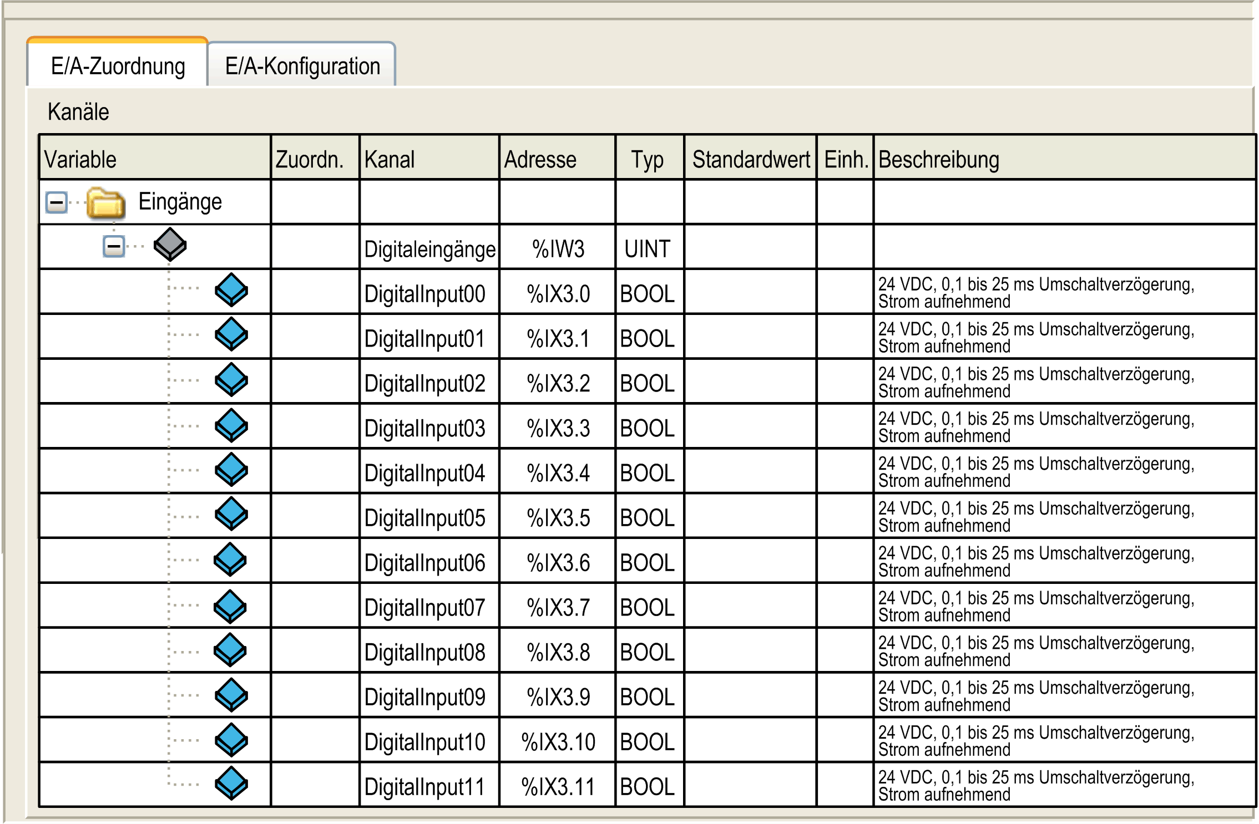Switch to the E/A-Zuordnung tab

(118, 63)
